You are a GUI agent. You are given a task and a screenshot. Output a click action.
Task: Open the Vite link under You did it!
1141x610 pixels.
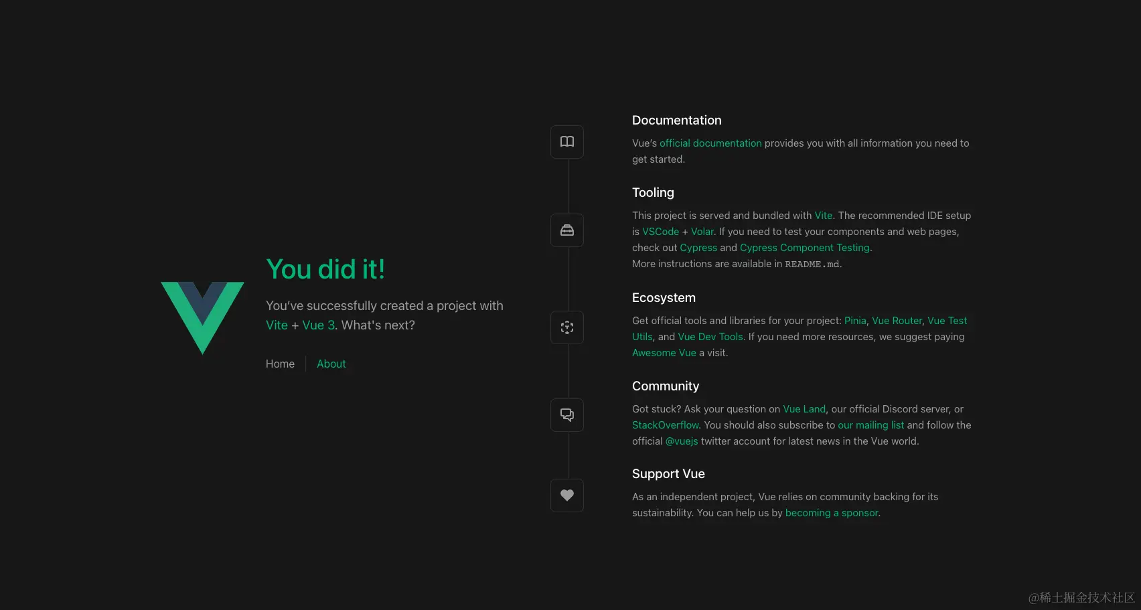tap(277, 325)
